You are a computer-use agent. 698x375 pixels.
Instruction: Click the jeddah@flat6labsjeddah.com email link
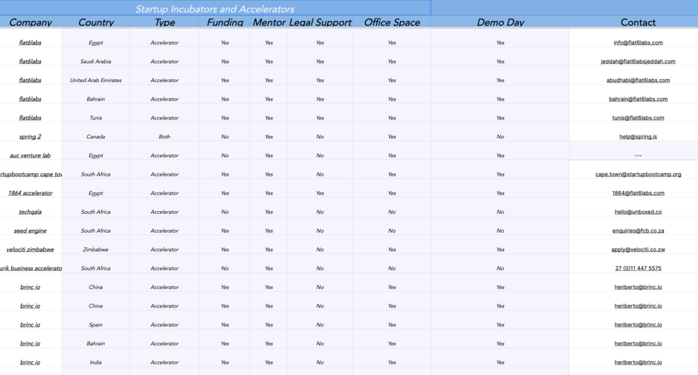point(638,61)
